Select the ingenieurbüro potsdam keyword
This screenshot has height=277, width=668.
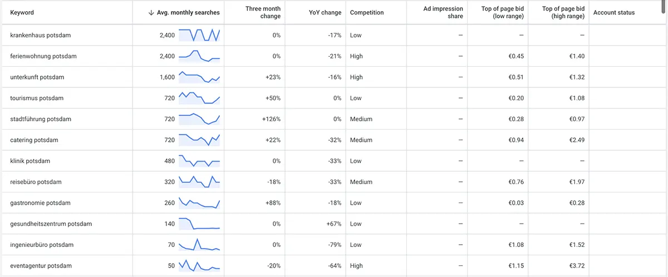pyautogui.click(x=42, y=245)
